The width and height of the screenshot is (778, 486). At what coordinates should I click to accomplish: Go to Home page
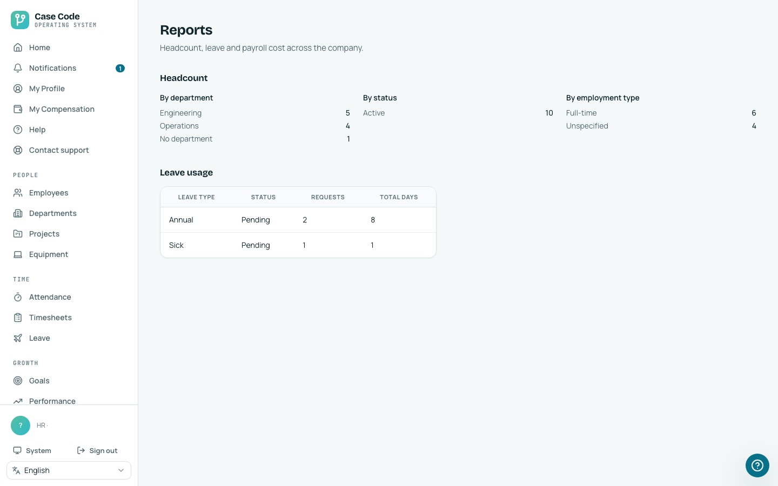click(69, 48)
